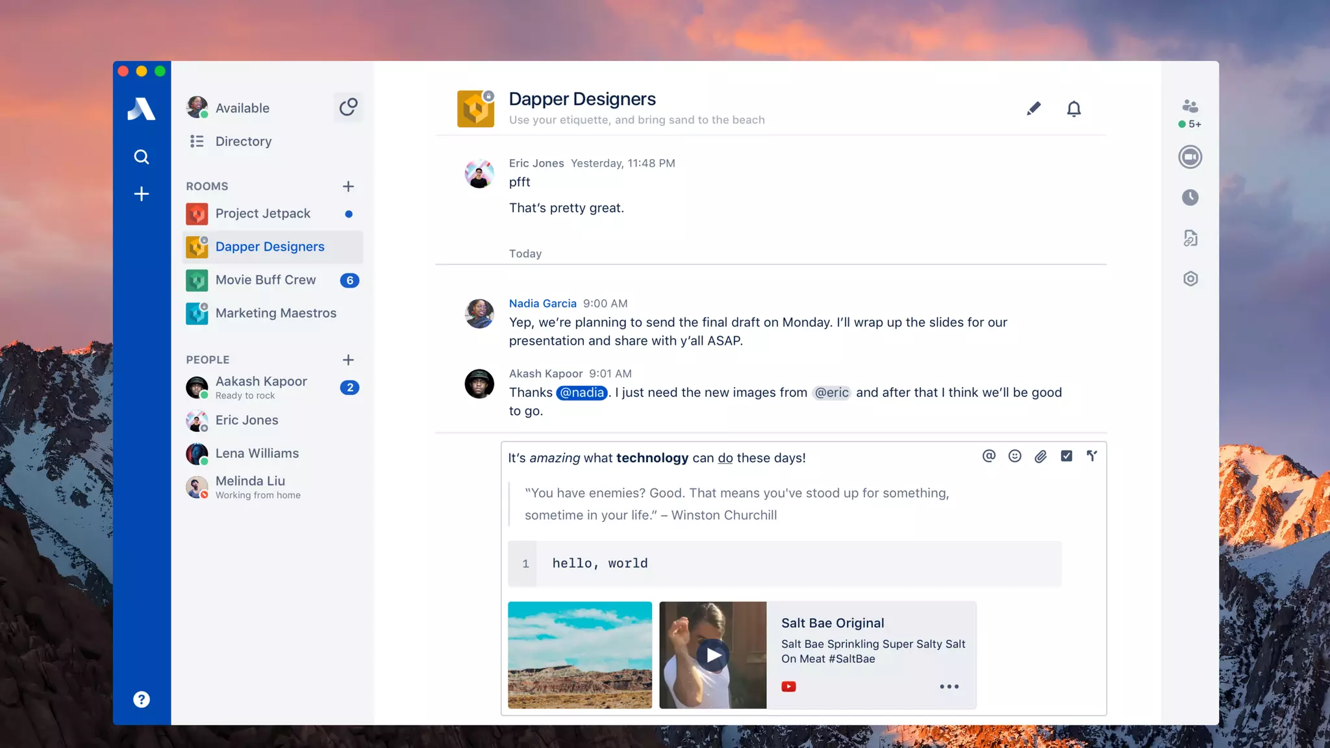Click the checkbox action icon in composer
The width and height of the screenshot is (1330, 748).
pos(1066,456)
